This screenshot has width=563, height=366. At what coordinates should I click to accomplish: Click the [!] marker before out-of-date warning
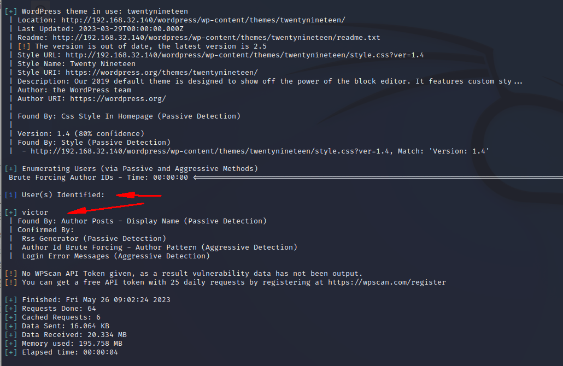[24, 46]
